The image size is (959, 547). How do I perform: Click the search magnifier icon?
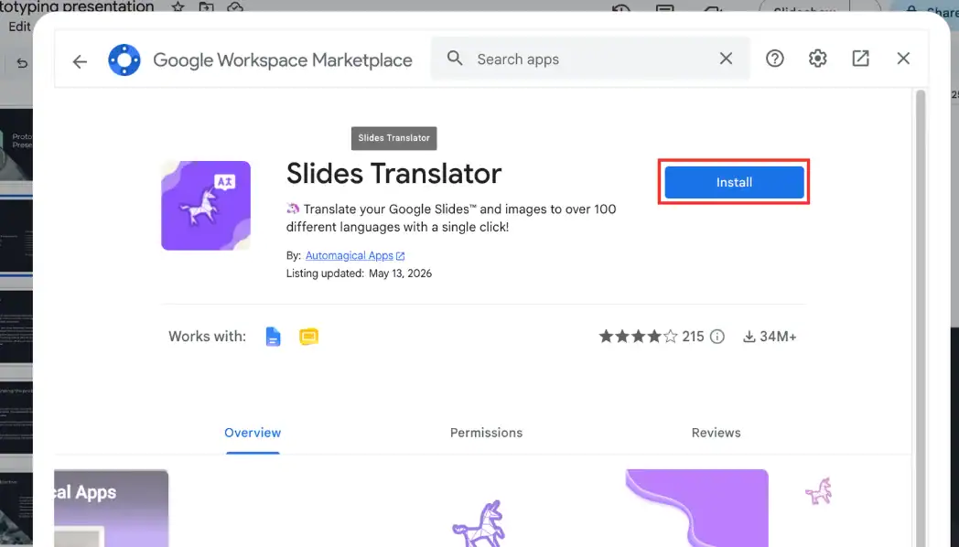[x=455, y=58]
